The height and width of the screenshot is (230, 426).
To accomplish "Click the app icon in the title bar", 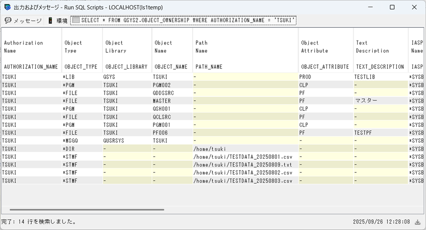I will pyautogui.click(x=7, y=7).
